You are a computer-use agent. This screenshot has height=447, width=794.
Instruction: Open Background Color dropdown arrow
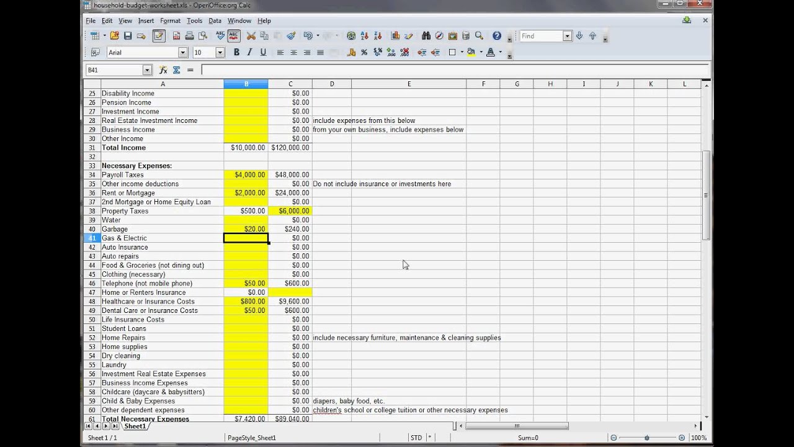pos(481,53)
